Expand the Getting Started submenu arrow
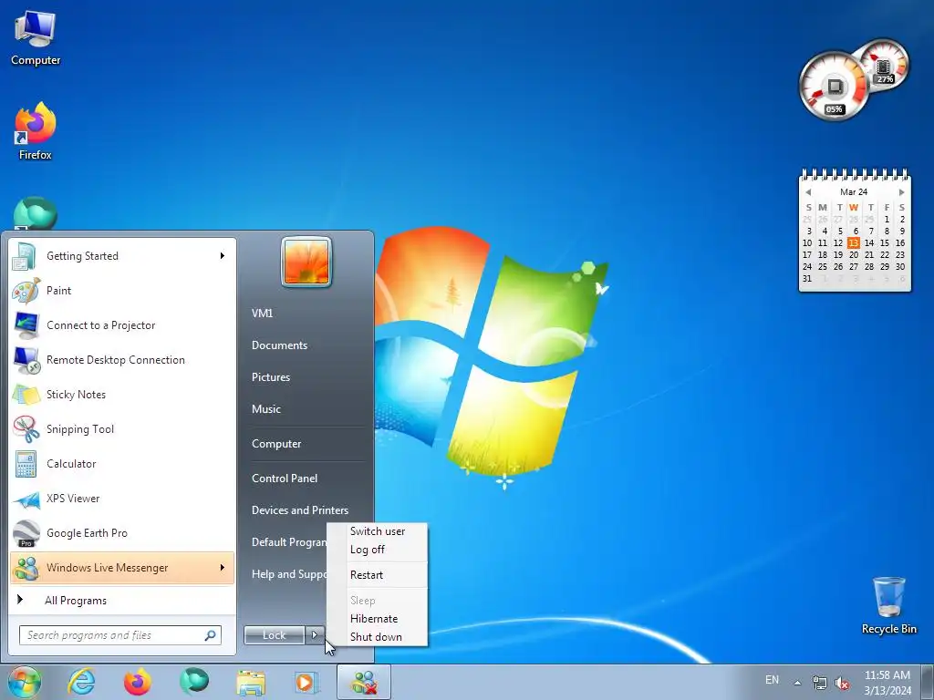934x700 pixels. [223, 256]
